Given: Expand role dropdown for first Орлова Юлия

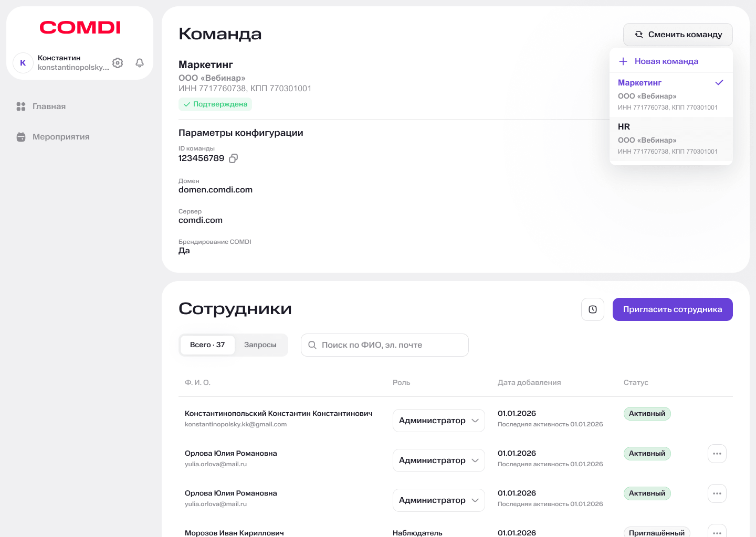Looking at the screenshot, I should (x=438, y=460).
